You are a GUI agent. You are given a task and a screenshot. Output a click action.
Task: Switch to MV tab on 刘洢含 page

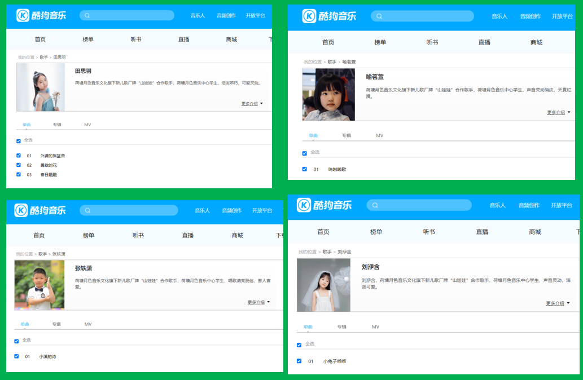[x=375, y=327]
